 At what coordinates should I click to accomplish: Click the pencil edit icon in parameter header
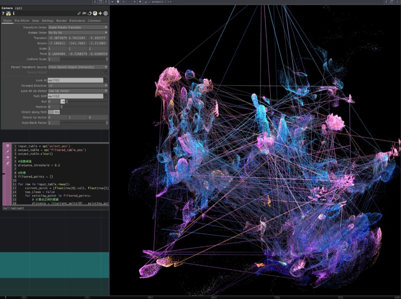tap(79, 13)
